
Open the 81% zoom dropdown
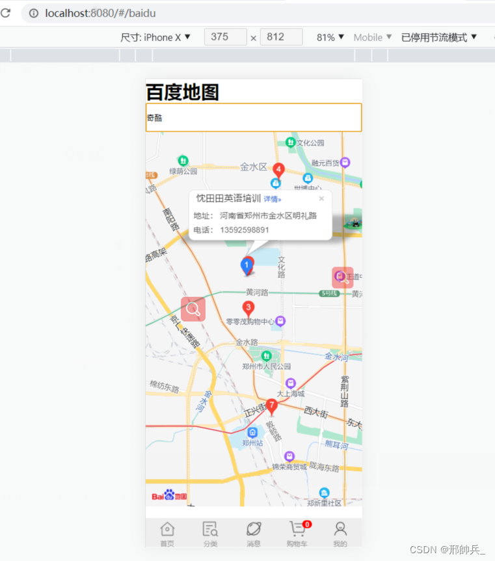click(330, 37)
